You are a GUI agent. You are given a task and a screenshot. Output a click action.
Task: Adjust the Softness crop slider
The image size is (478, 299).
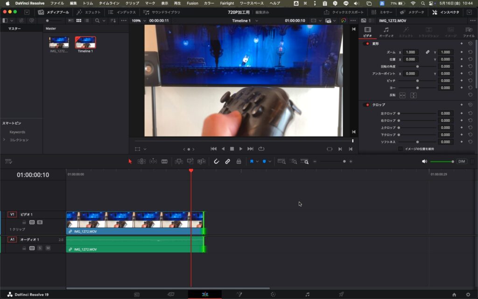coord(417,142)
